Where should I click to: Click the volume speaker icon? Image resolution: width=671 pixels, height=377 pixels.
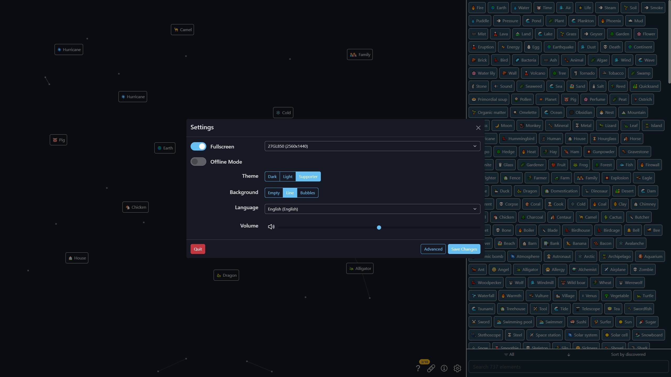(271, 226)
